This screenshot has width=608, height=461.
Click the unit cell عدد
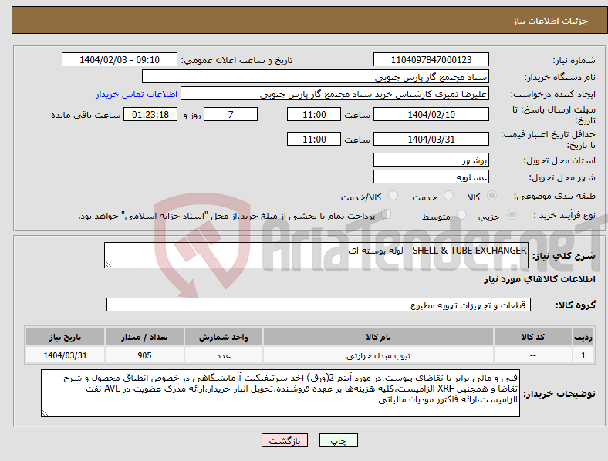(x=224, y=355)
